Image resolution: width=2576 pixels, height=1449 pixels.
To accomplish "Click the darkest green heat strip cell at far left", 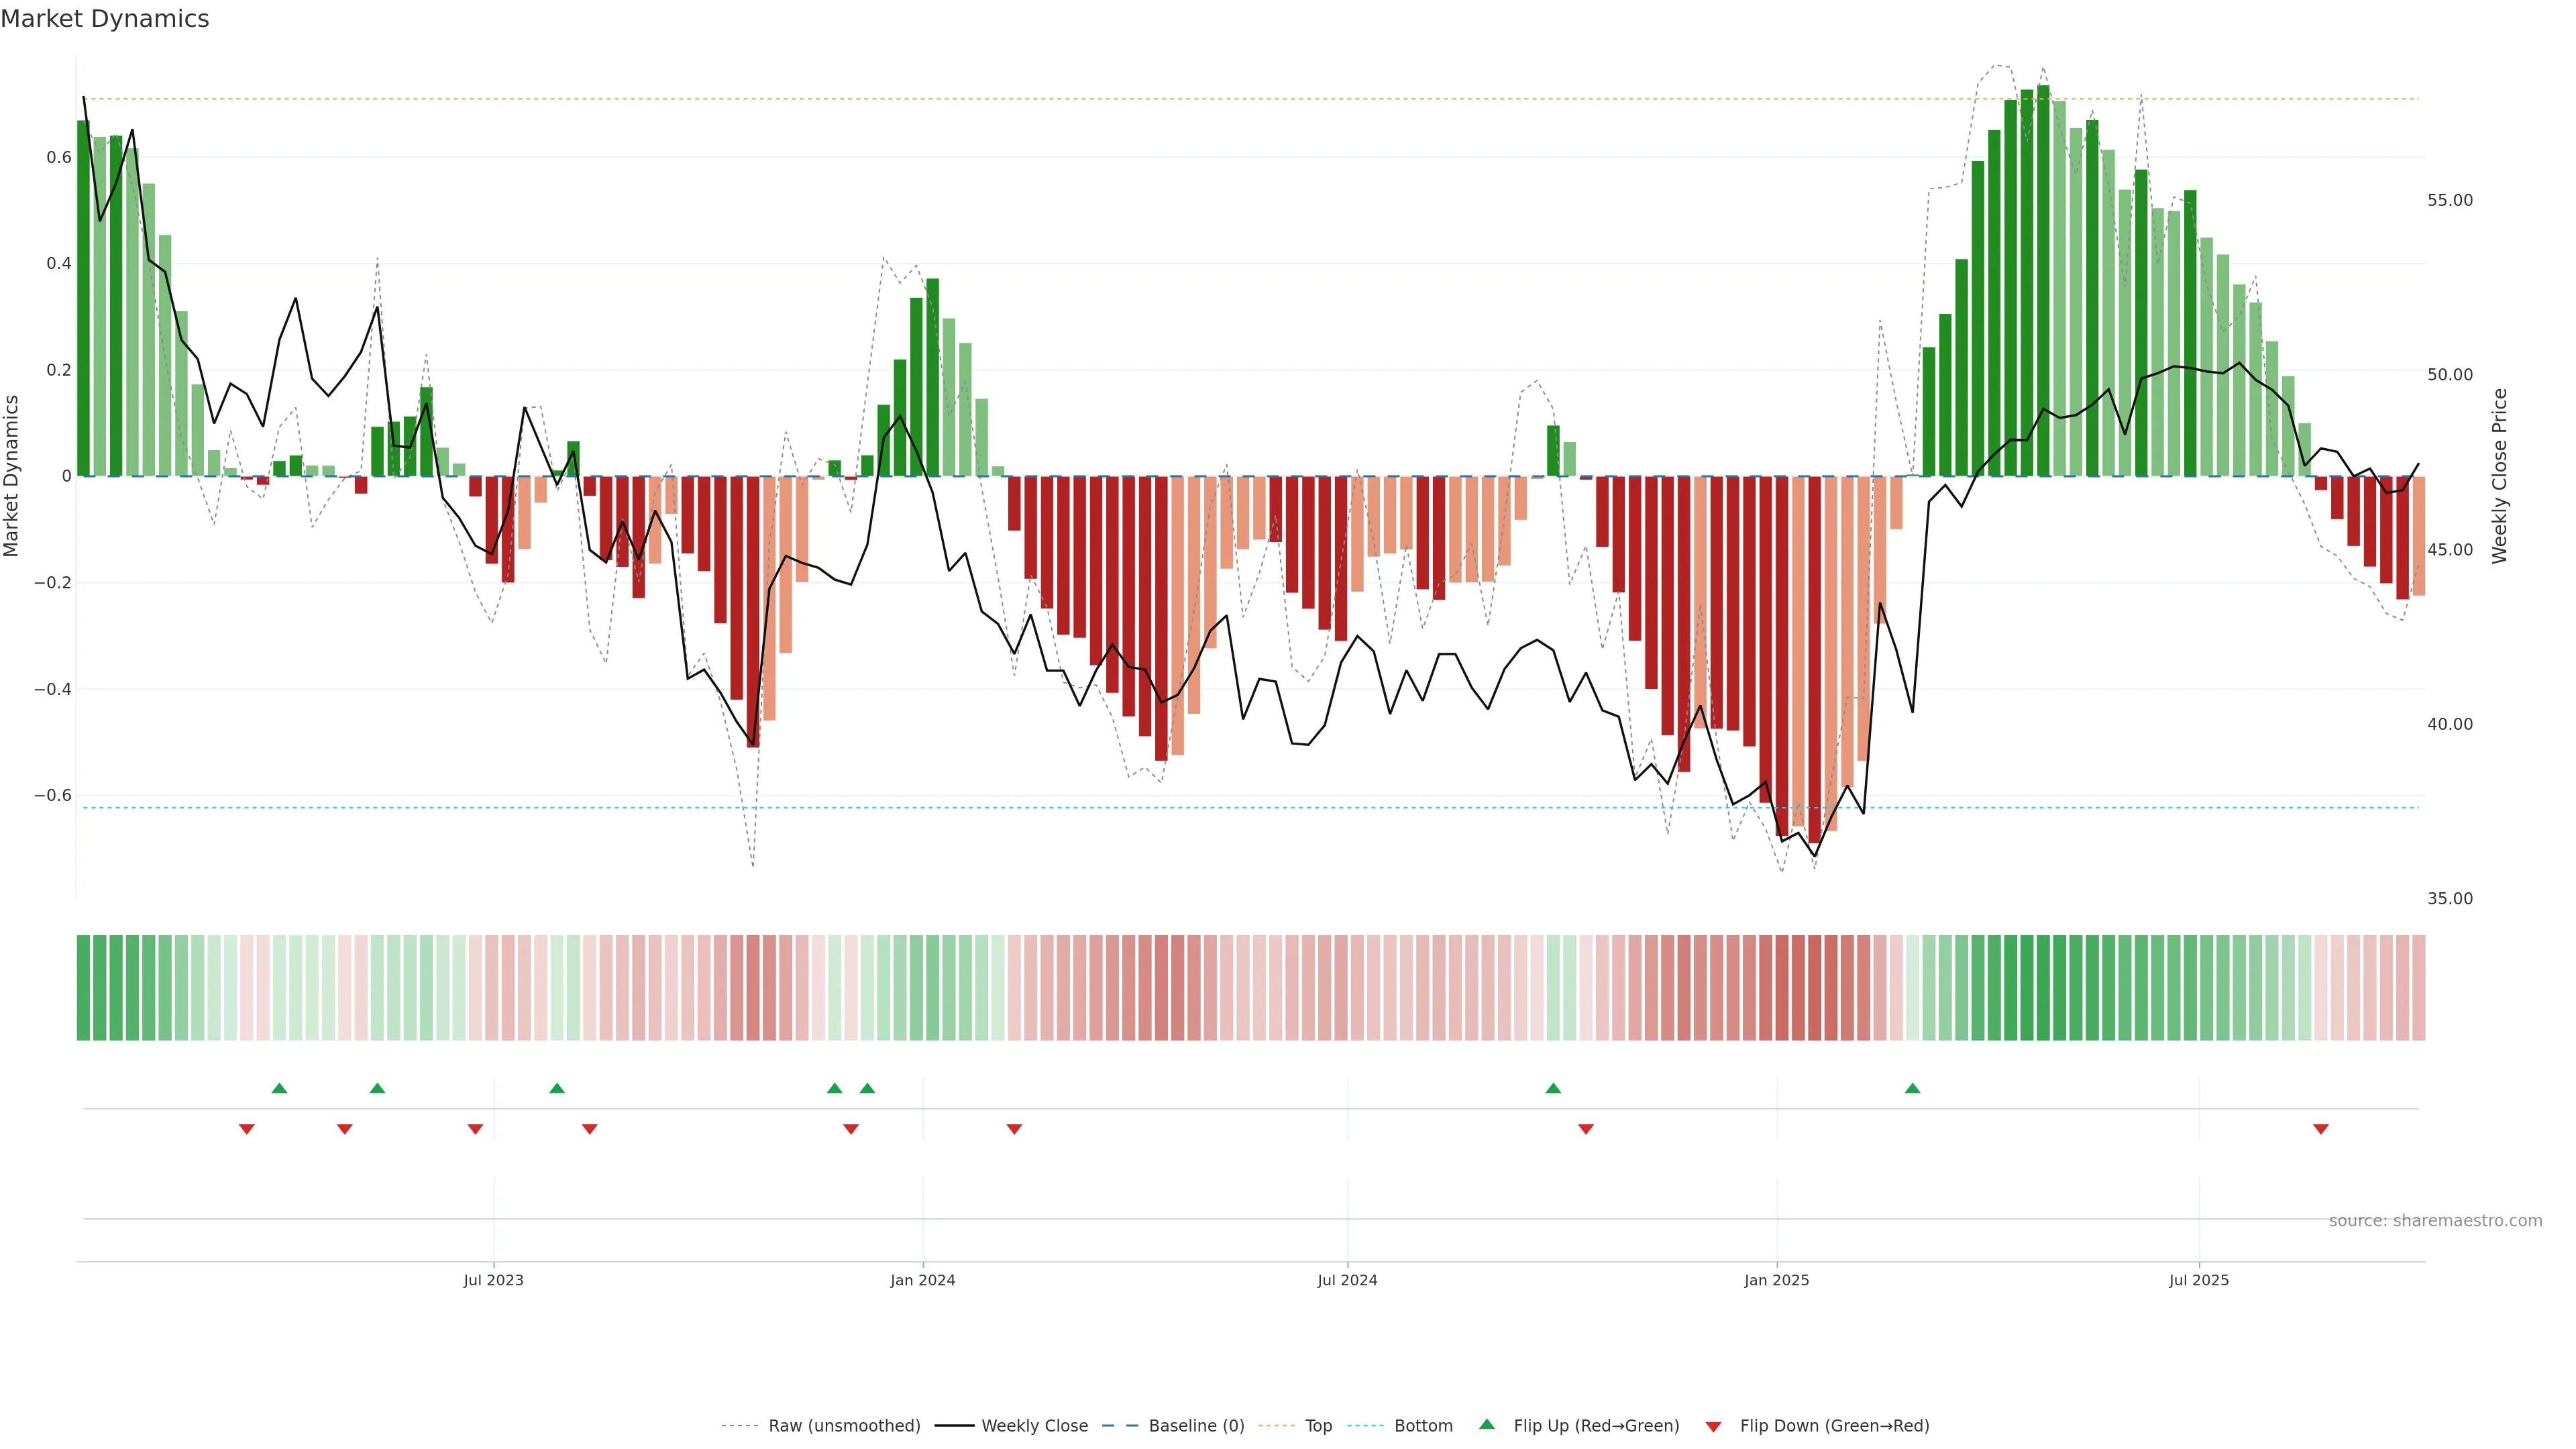I will click(x=83, y=988).
